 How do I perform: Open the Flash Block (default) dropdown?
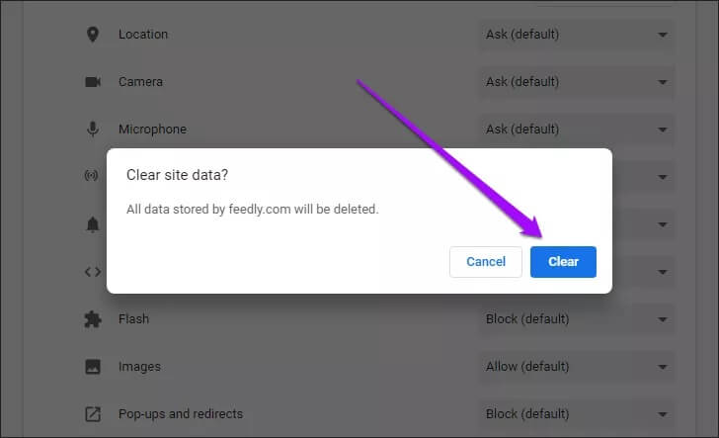point(577,319)
